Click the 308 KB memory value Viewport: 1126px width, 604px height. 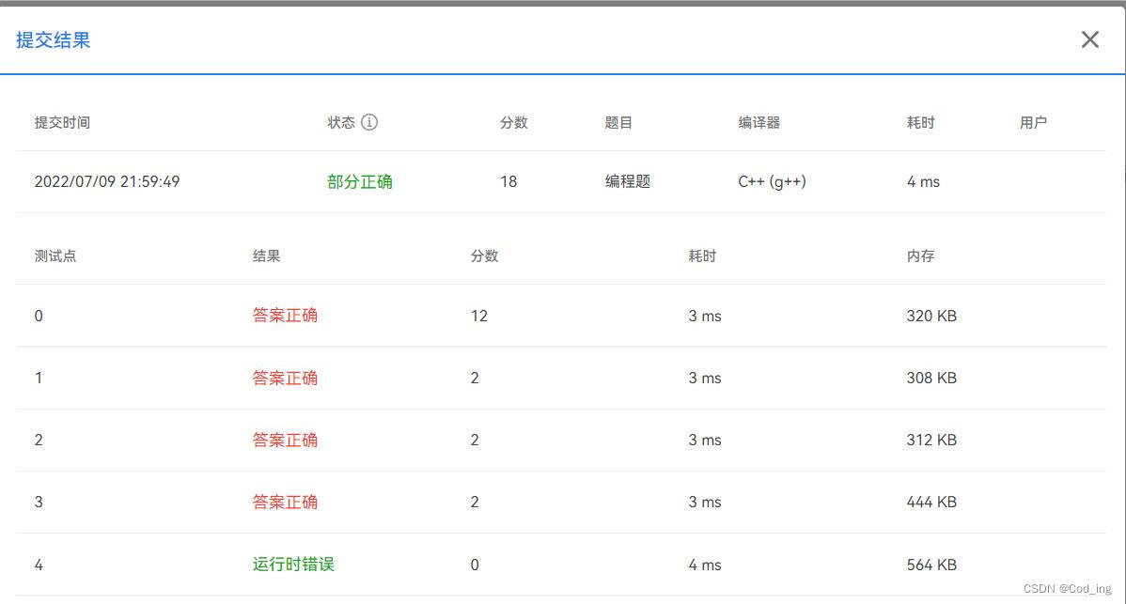[931, 378]
